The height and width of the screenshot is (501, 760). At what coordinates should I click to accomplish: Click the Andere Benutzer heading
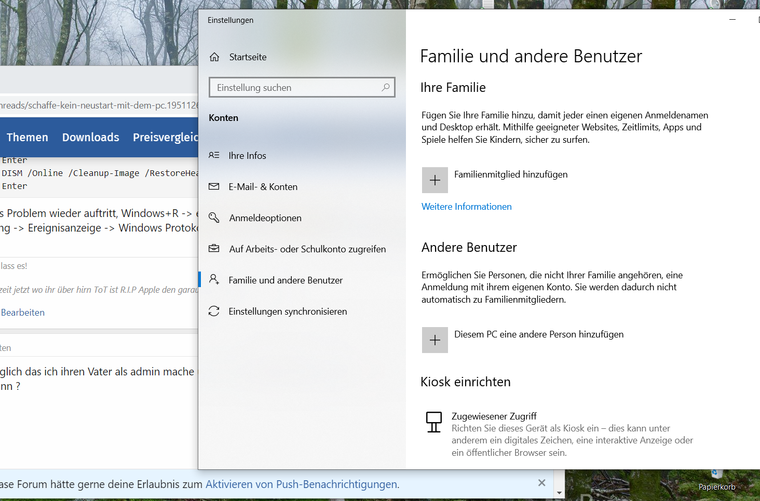click(x=469, y=248)
